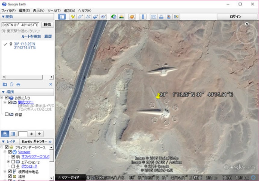Toggle the sunlight toolbar icon

[x=121, y=17]
